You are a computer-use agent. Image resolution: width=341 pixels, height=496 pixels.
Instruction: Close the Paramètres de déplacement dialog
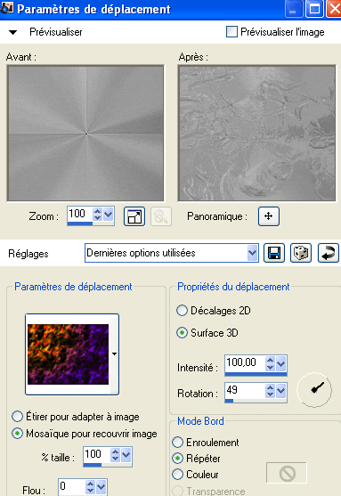334,9
